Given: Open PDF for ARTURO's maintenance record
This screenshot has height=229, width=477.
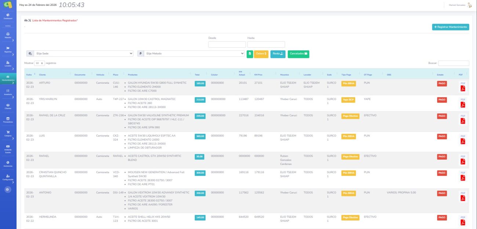Looking at the screenshot, I should (463, 89).
